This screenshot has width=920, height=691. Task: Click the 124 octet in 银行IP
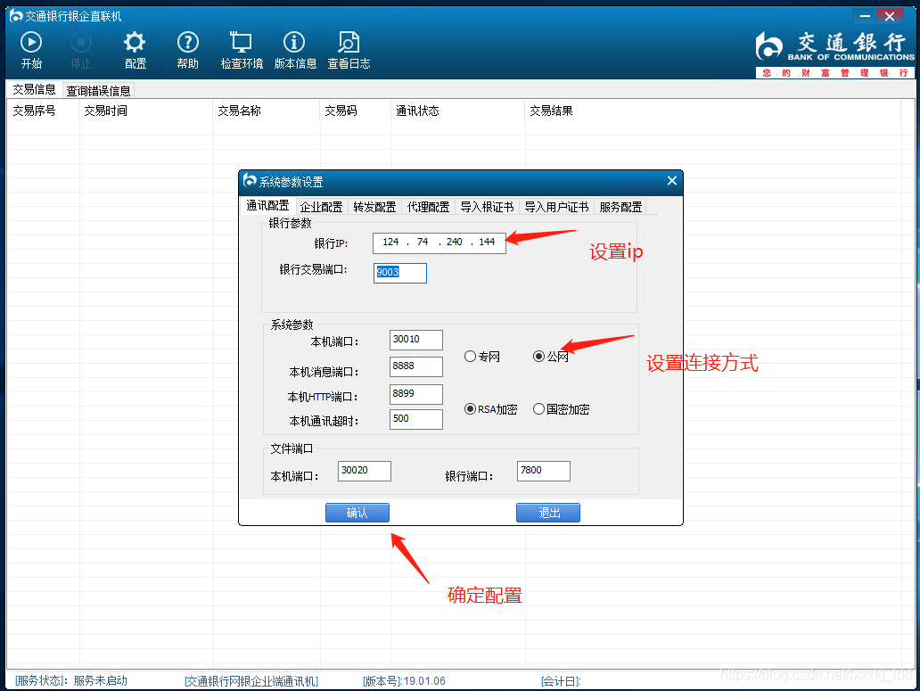click(x=390, y=242)
